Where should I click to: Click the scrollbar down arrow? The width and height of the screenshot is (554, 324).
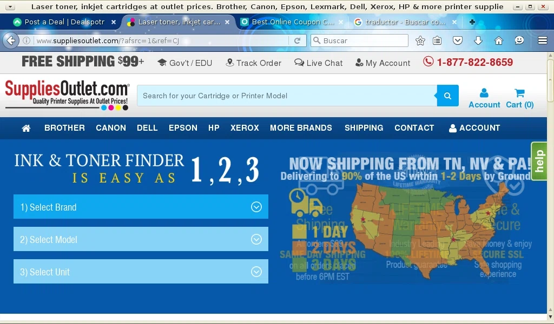pyautogui.click(x=550, y=317)
